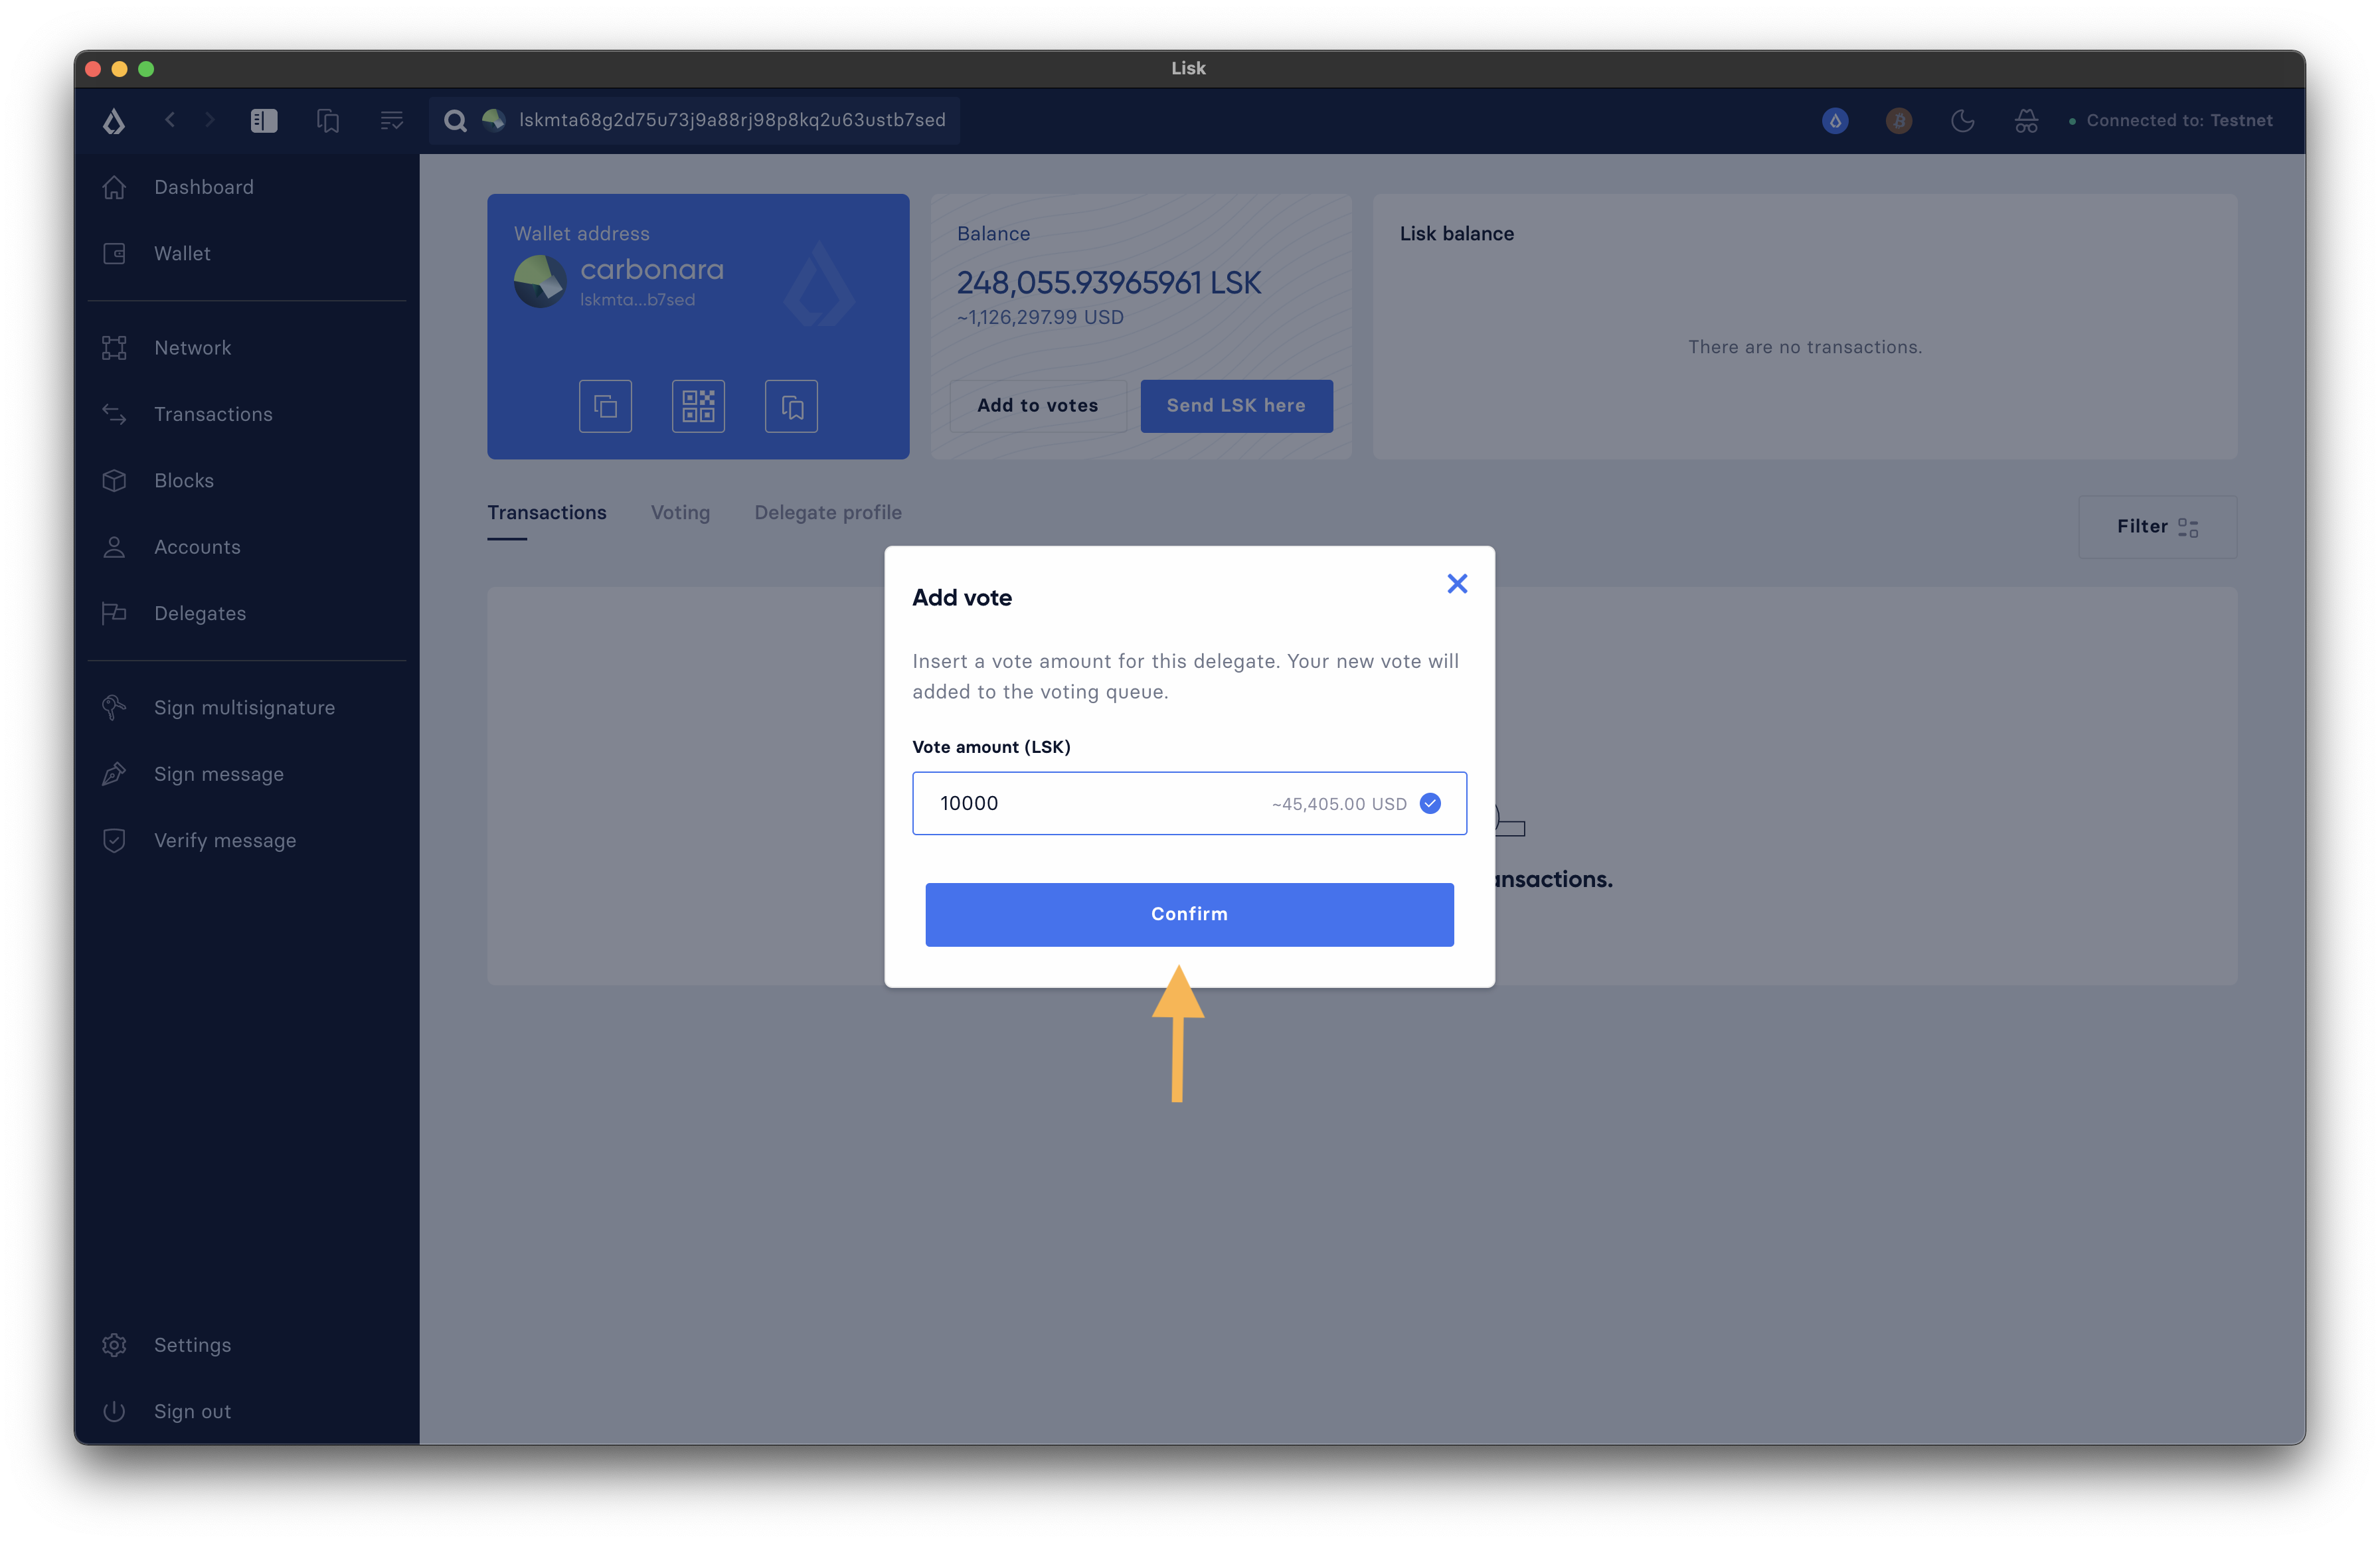Image resolution: width=2380 pixels, height=1543 pixels.
Task: Click the Confirm vote button
Action: pos(1189,914)
